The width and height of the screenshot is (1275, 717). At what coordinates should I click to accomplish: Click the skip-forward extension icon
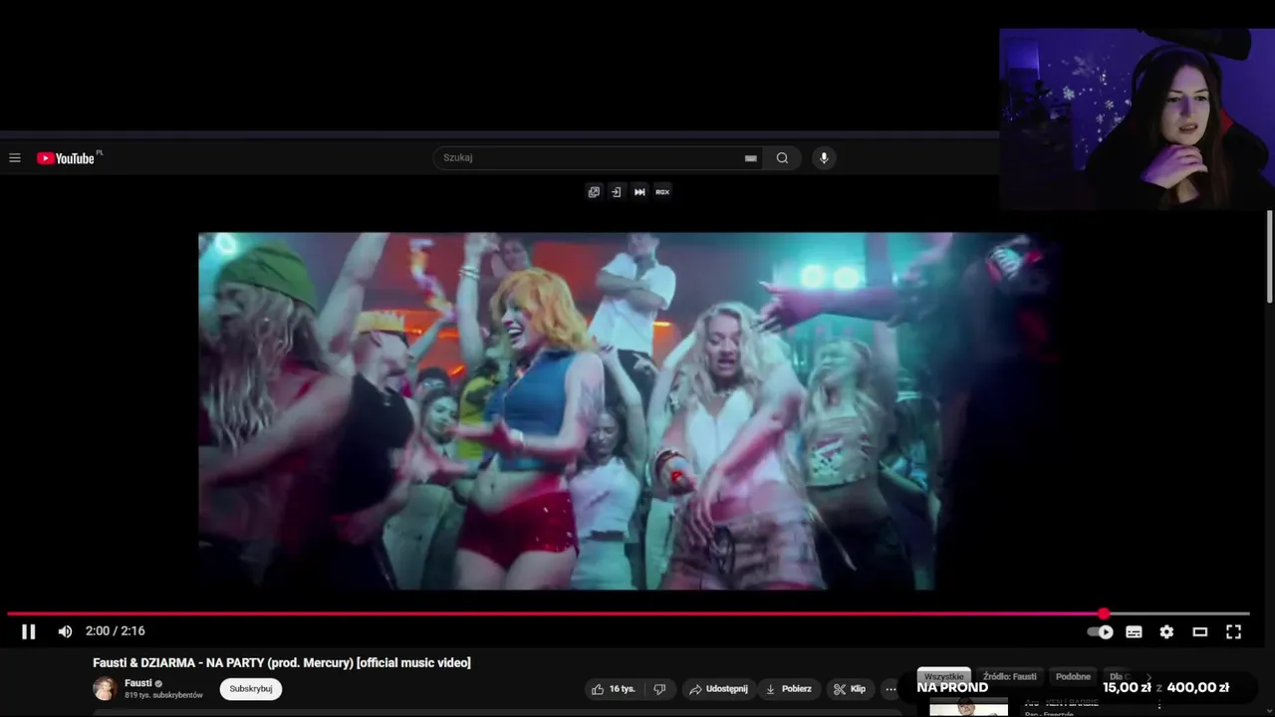pos(639,191)
